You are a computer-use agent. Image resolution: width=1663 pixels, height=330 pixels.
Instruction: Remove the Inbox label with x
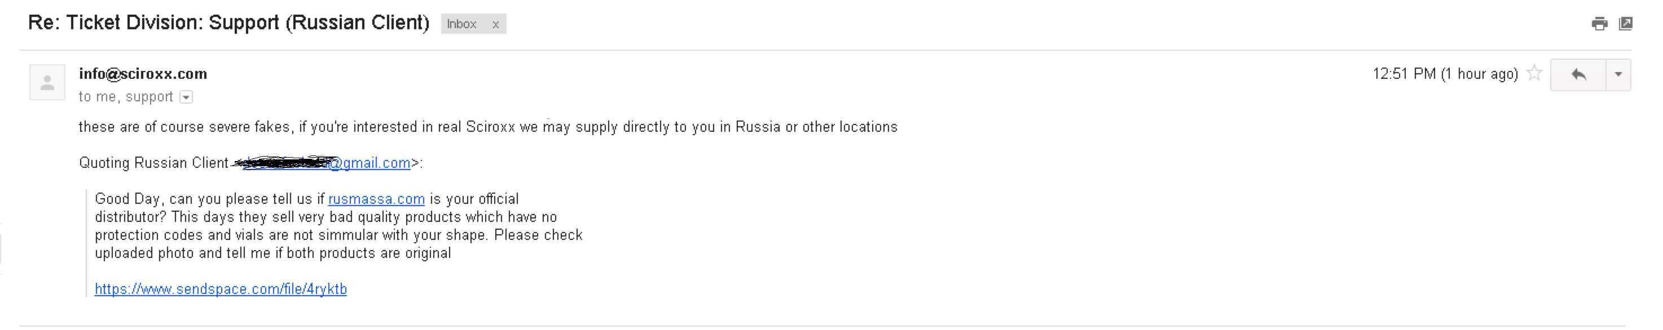tap(495, 24)
